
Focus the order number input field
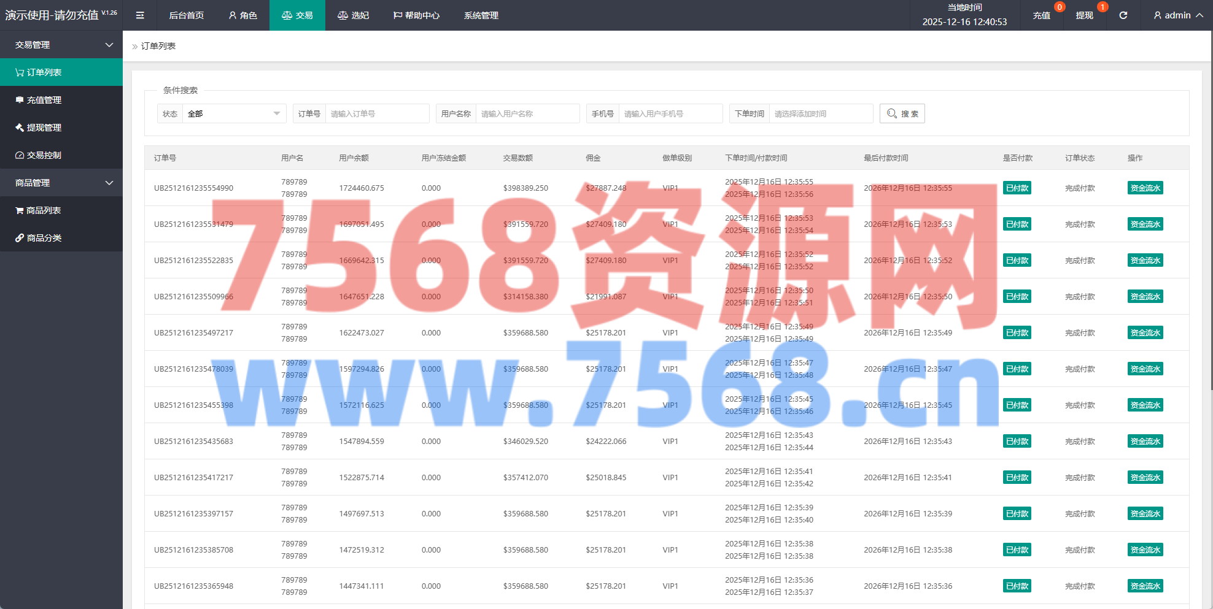(x=376, y=113)
